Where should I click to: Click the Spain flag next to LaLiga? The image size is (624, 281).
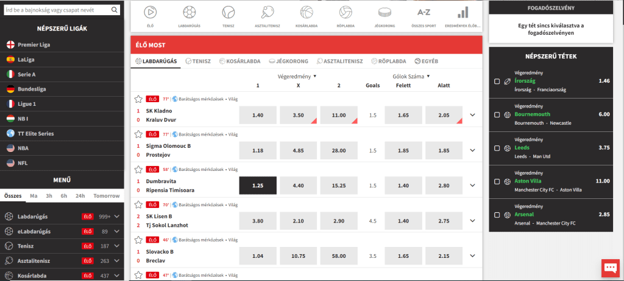pyautogui.click(x=11, y=60)
